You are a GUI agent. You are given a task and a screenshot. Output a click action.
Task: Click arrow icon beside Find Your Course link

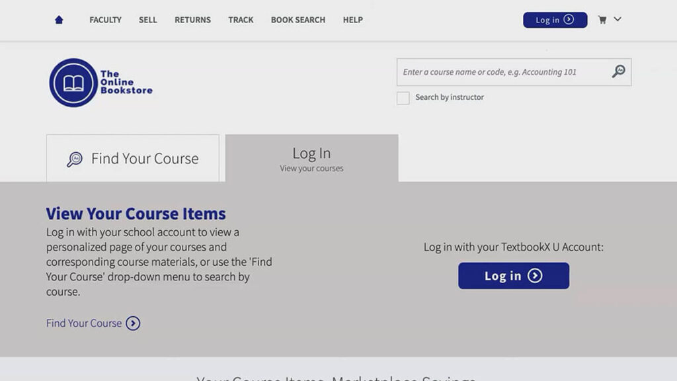(x=133, y=323)
